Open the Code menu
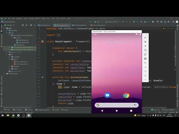Viewport: 179px width, 134px height. tap(26, 19)
